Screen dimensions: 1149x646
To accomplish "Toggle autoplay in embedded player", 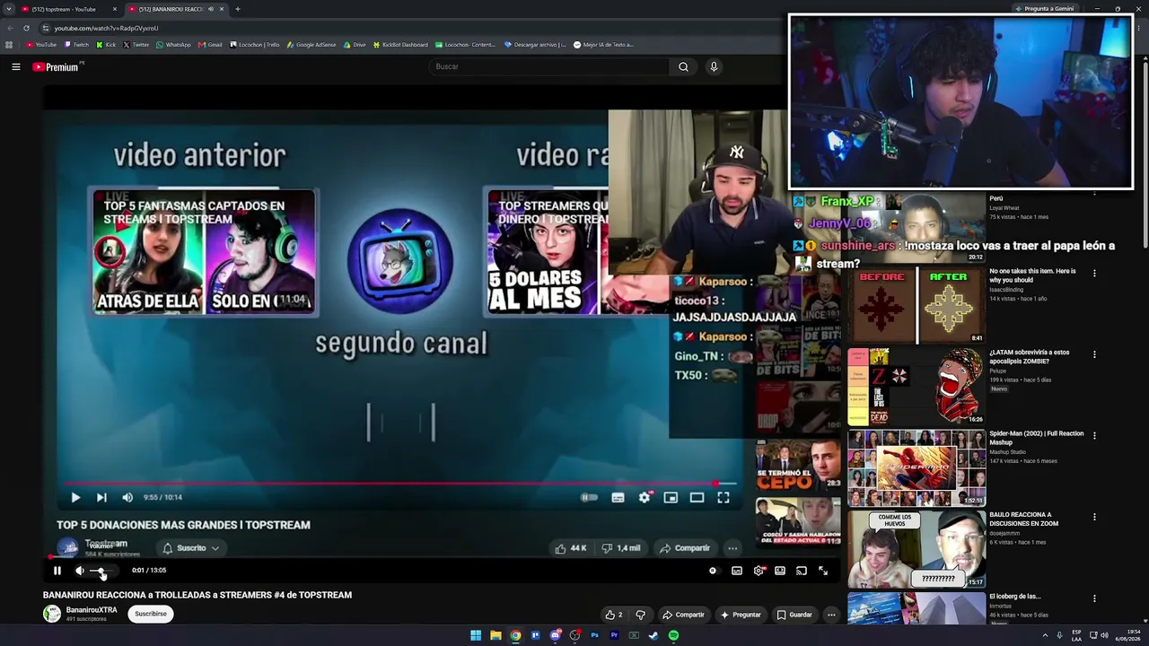I will [589, 498].
